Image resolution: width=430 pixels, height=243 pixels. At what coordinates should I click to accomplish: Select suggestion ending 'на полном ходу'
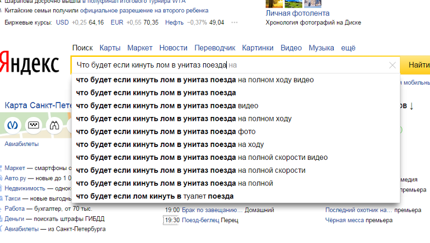click(236, 119)
